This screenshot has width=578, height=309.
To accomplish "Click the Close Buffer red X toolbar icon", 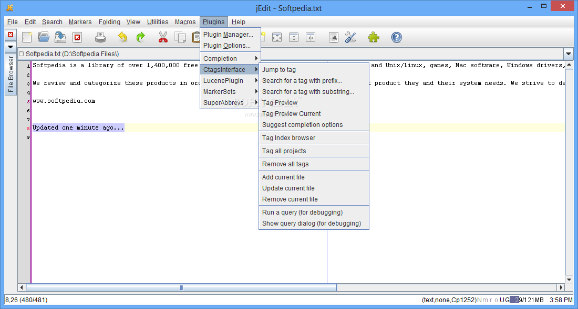I will (77, 37).
